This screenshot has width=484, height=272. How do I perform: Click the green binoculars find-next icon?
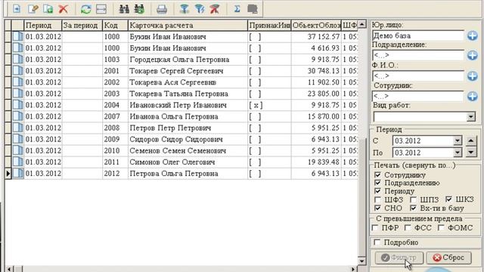point(139,9)
